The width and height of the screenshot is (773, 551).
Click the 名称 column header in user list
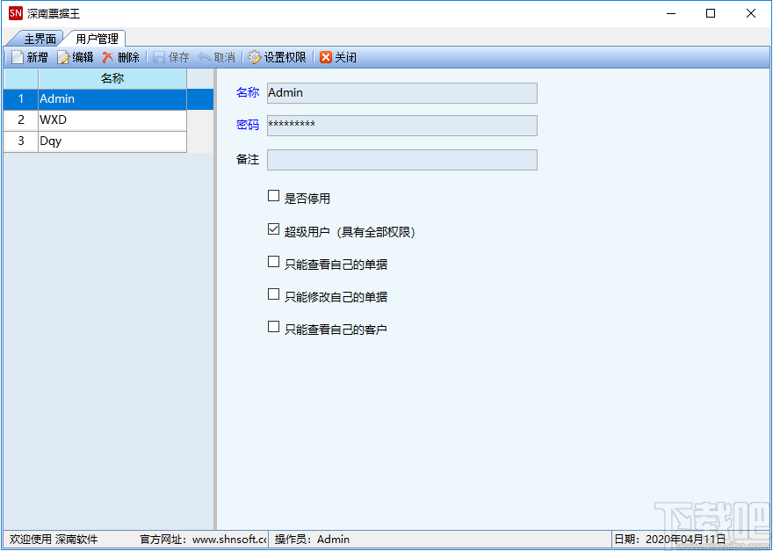[112, 79]
